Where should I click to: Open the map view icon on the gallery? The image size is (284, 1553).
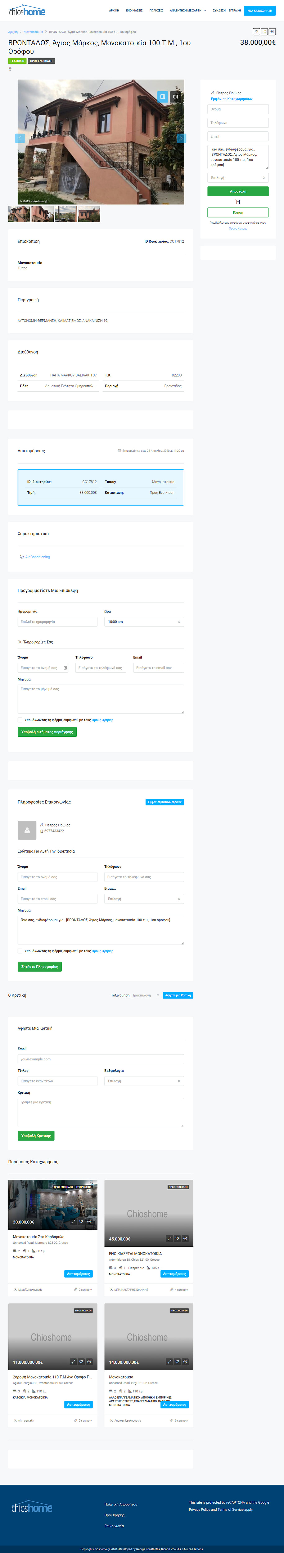coord(175,97)
